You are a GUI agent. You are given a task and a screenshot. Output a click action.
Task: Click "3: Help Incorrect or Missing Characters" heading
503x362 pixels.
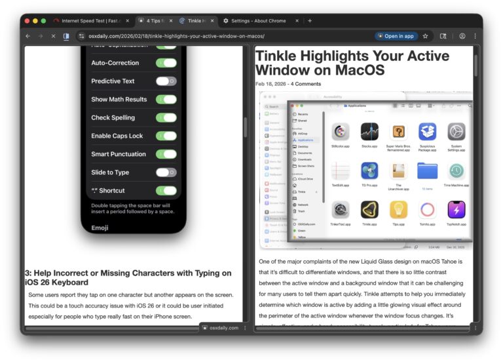click(128, 277)
